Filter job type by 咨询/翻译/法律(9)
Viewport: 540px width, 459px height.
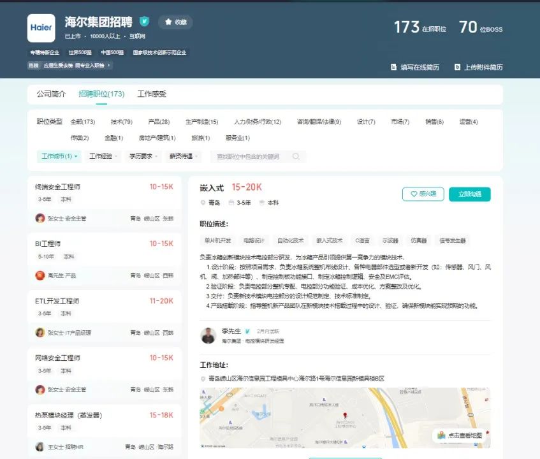319,122
